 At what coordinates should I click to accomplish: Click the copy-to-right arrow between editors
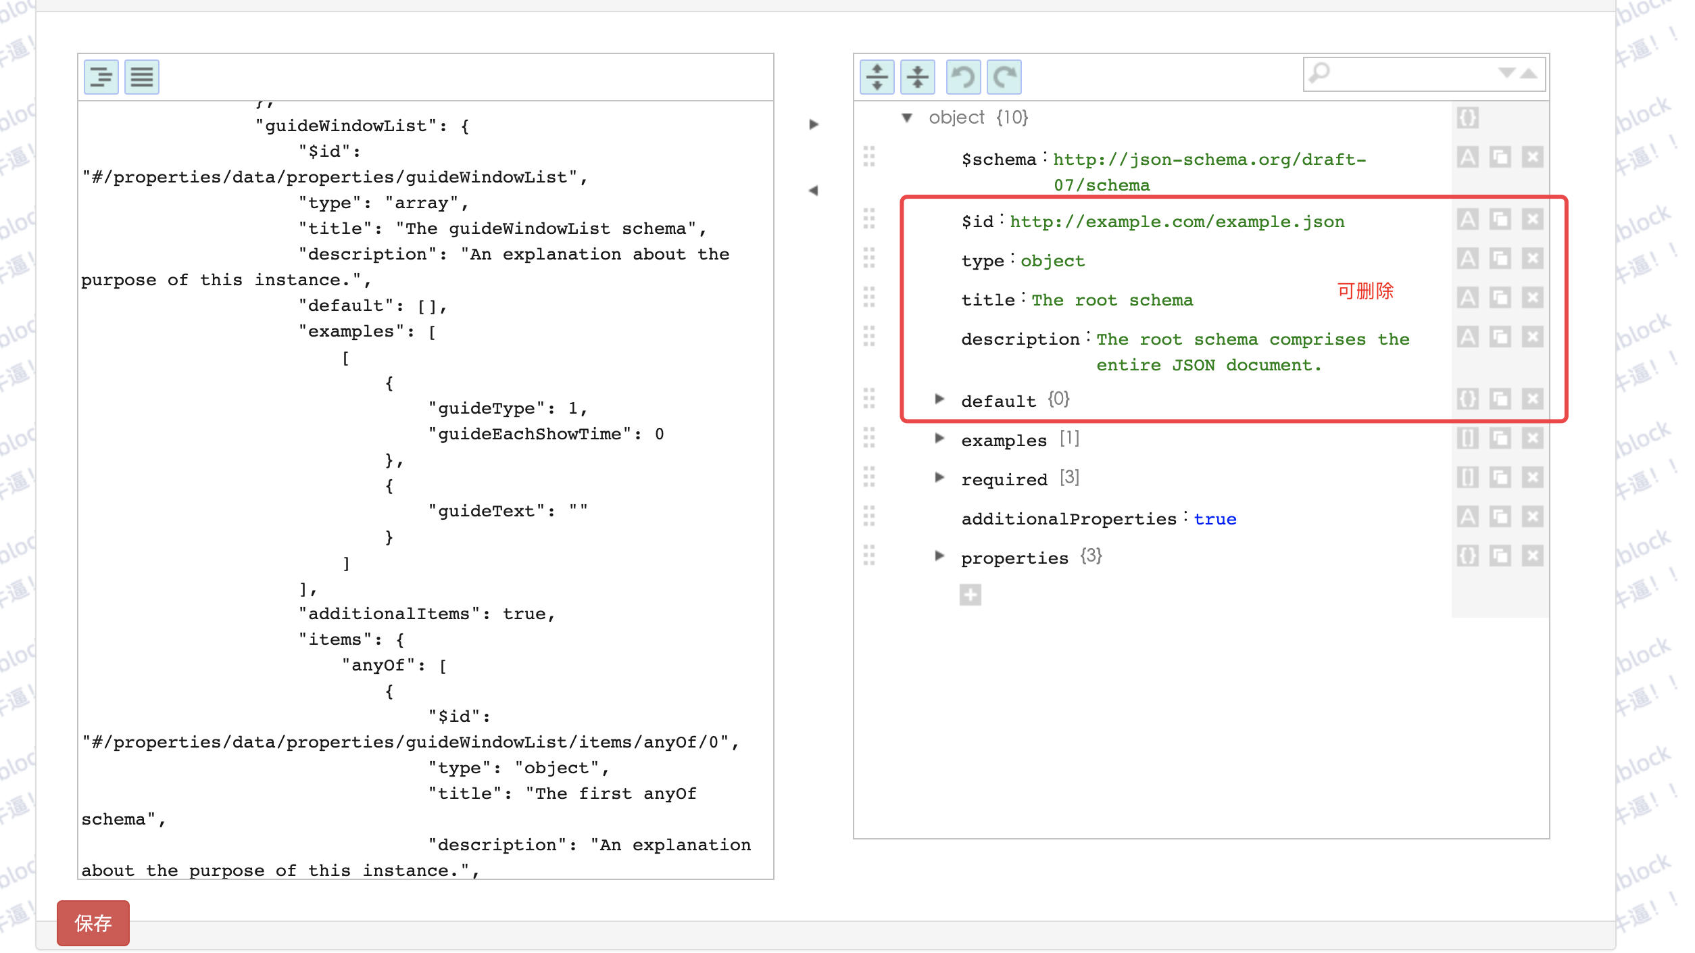coord(814,124)
